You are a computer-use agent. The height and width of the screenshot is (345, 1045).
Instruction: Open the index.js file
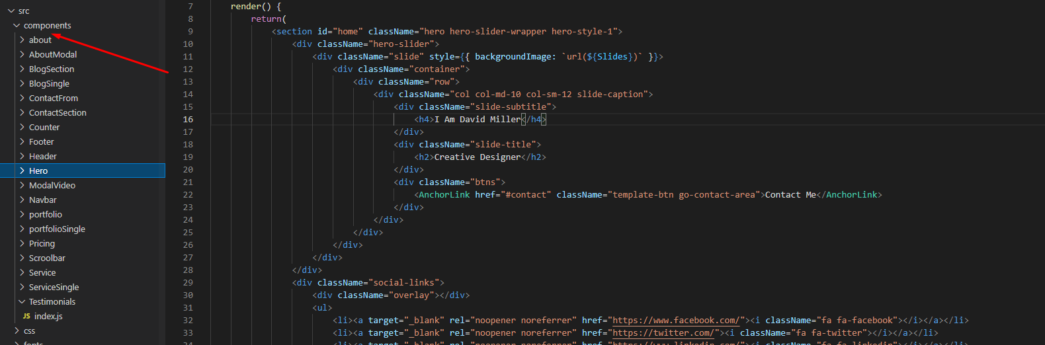(x=48, y=317)
